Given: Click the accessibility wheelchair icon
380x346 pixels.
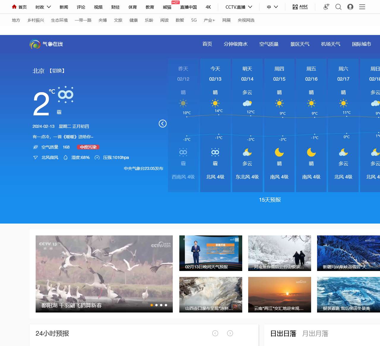Looking at the screenshot, I should tap(326, 7).
